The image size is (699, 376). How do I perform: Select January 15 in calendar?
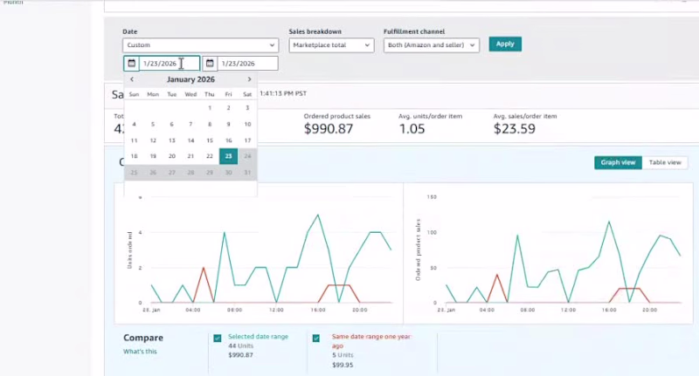210,140
